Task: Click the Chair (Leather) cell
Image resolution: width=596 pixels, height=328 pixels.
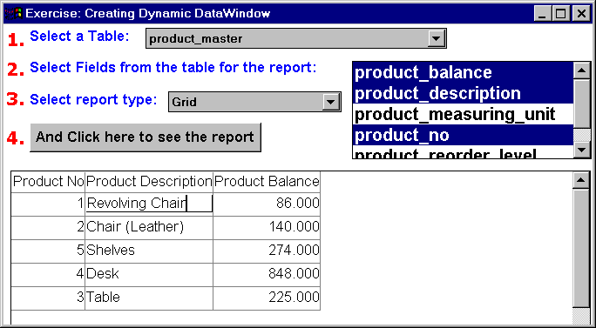Action: [149, 227]
